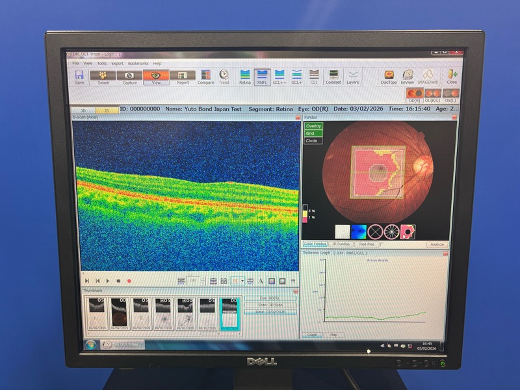The image size is (520, 390).
Task: Open the Capture mode
Action: tap(129, 77)
